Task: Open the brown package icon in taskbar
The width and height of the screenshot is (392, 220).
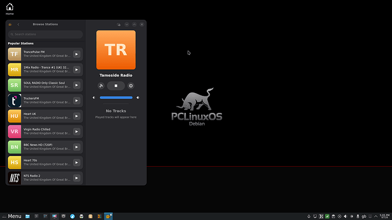Action: [x=90, y=216]
